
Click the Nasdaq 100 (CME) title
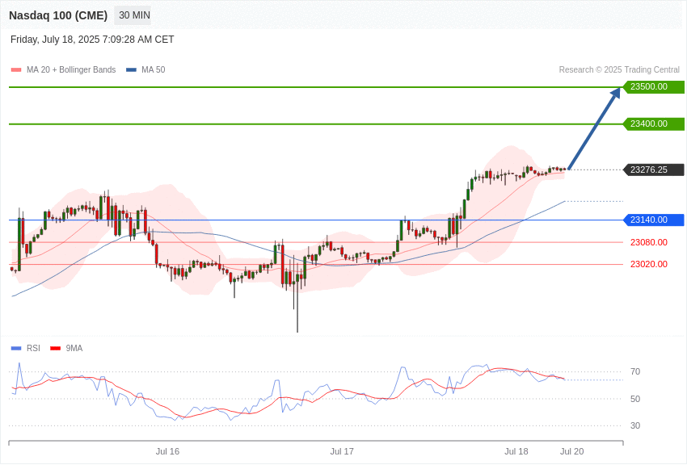(58, 15)
